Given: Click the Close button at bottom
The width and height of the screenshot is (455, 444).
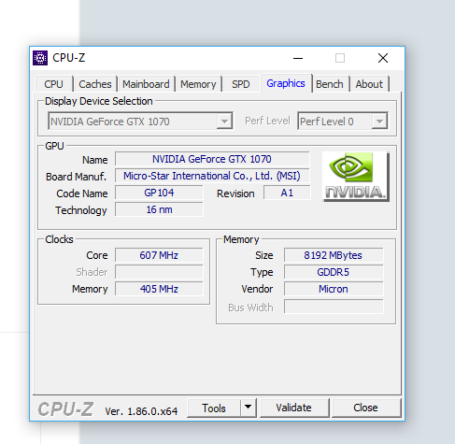Looking at the screenshot, I should pos(365,408).
